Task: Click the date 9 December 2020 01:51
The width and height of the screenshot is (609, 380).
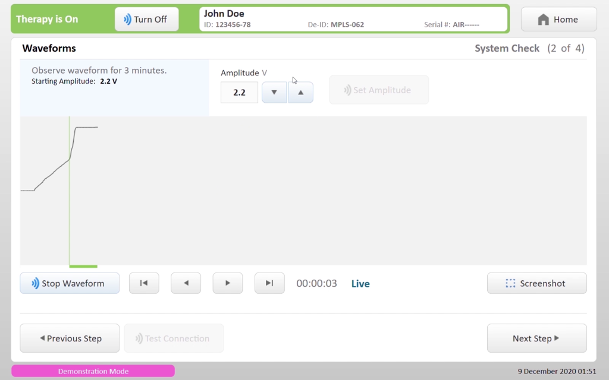Action: click(557, 372)
